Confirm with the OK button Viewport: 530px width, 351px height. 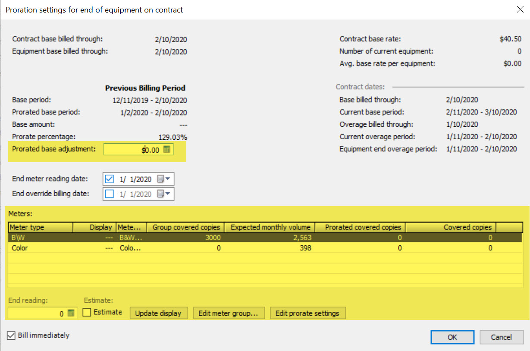pyautogui.click(x=452, y=337)
